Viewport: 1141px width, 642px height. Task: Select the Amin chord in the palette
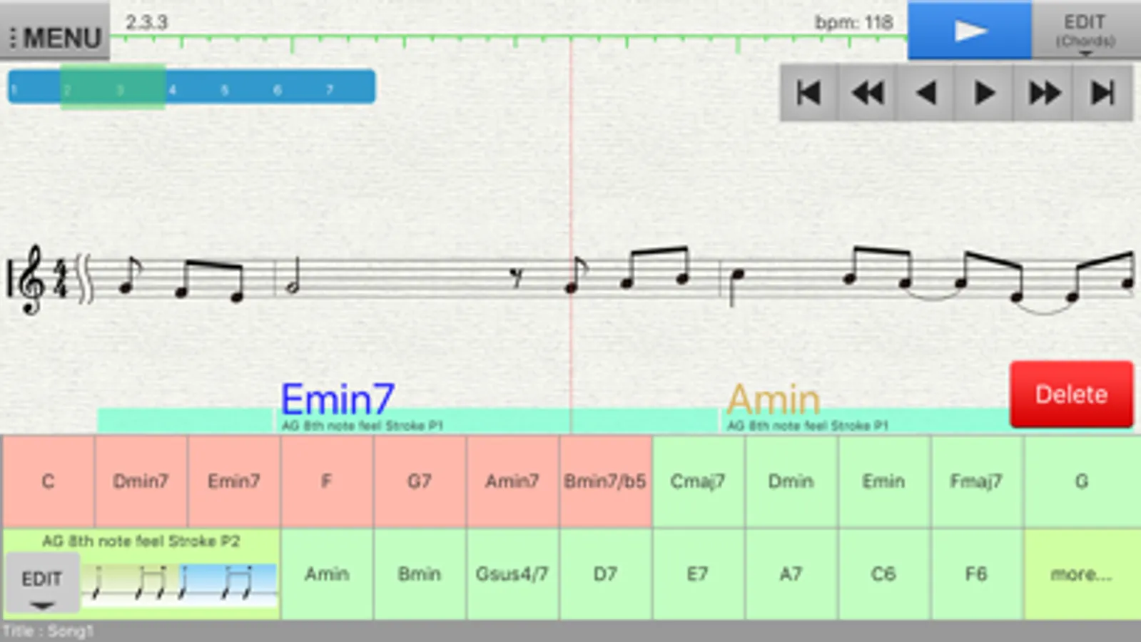pos(326,574)
